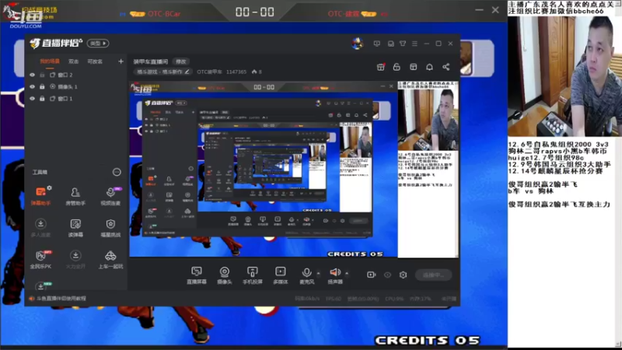This screenshot has width=622, height=350.
Task: Select the 窗口 1 source row
Action: pos(75,99)
